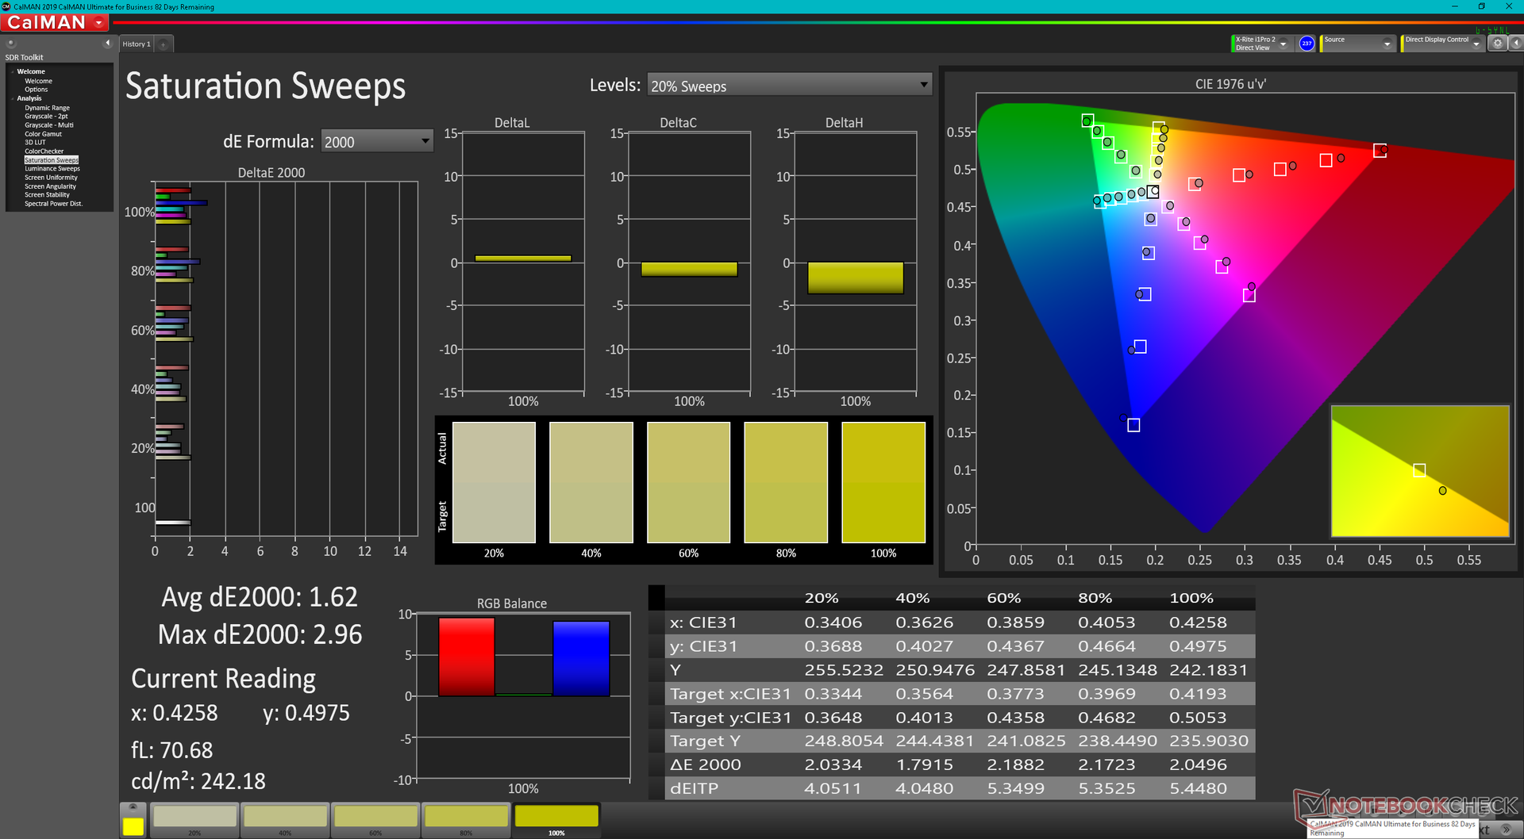This screenshot has width=1524, height=839.
Task: Collapse the right panel arrow beside gear
Action: (1515, 44)
